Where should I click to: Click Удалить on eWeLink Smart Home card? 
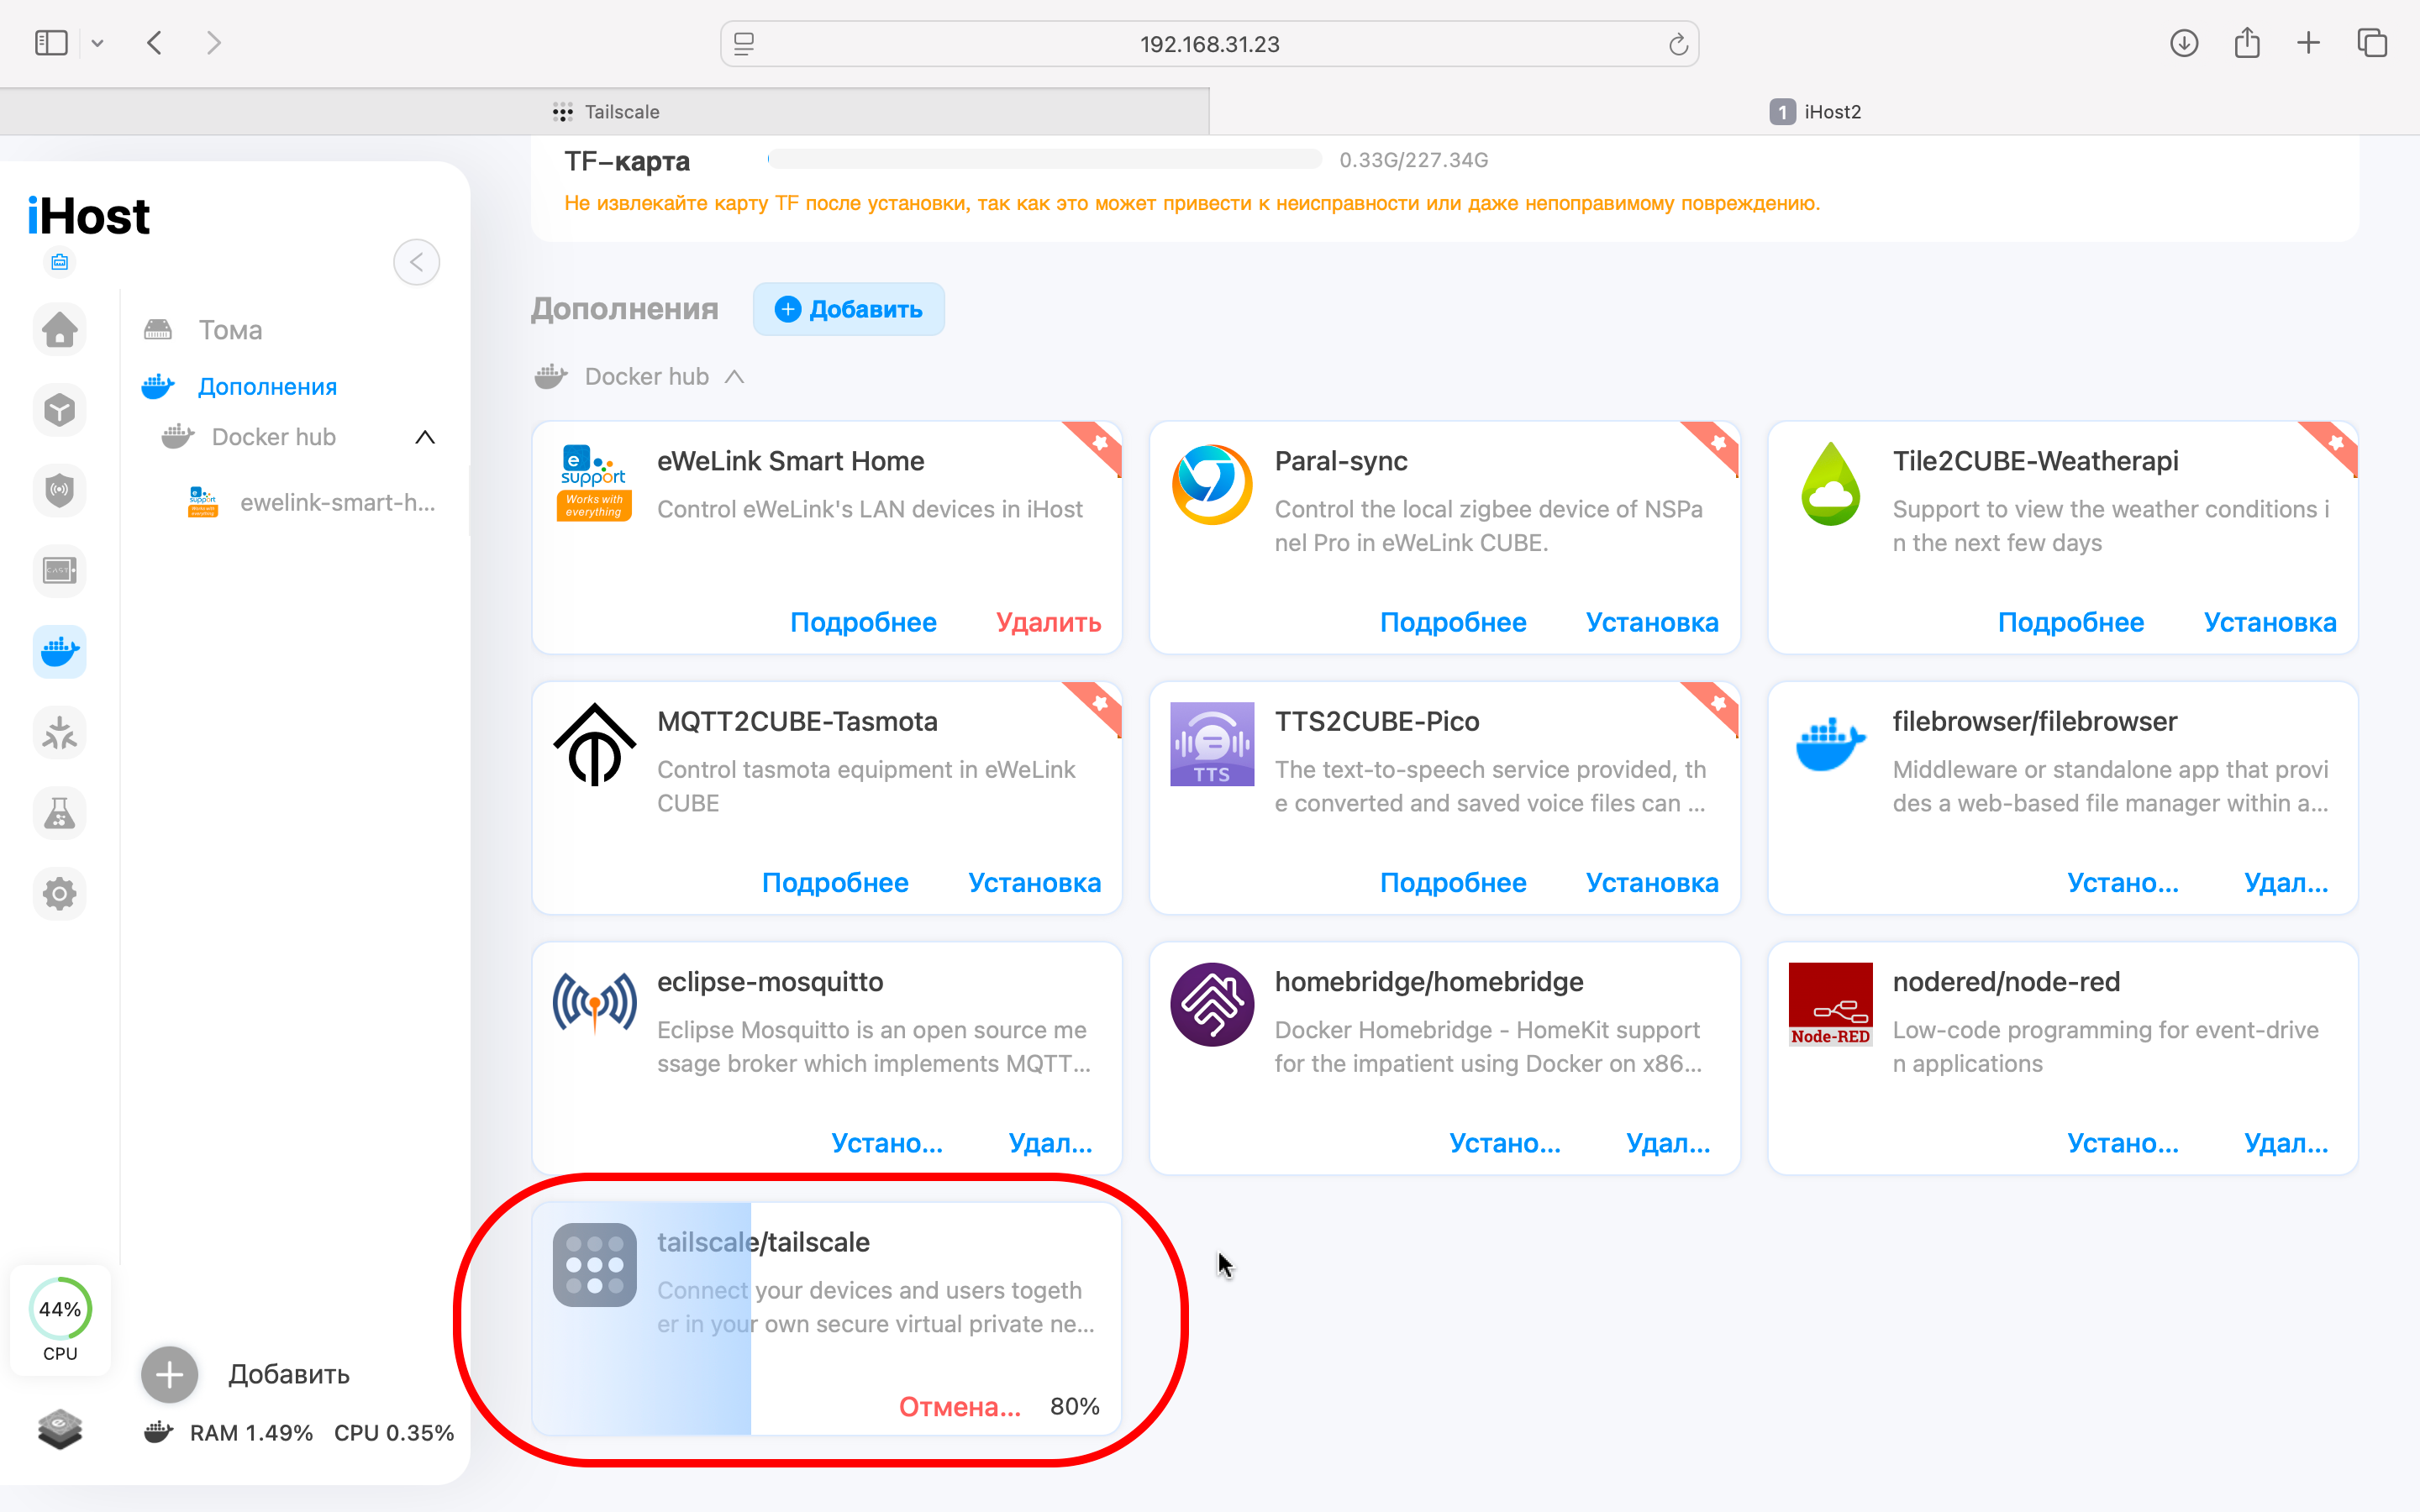point(1048,622)
